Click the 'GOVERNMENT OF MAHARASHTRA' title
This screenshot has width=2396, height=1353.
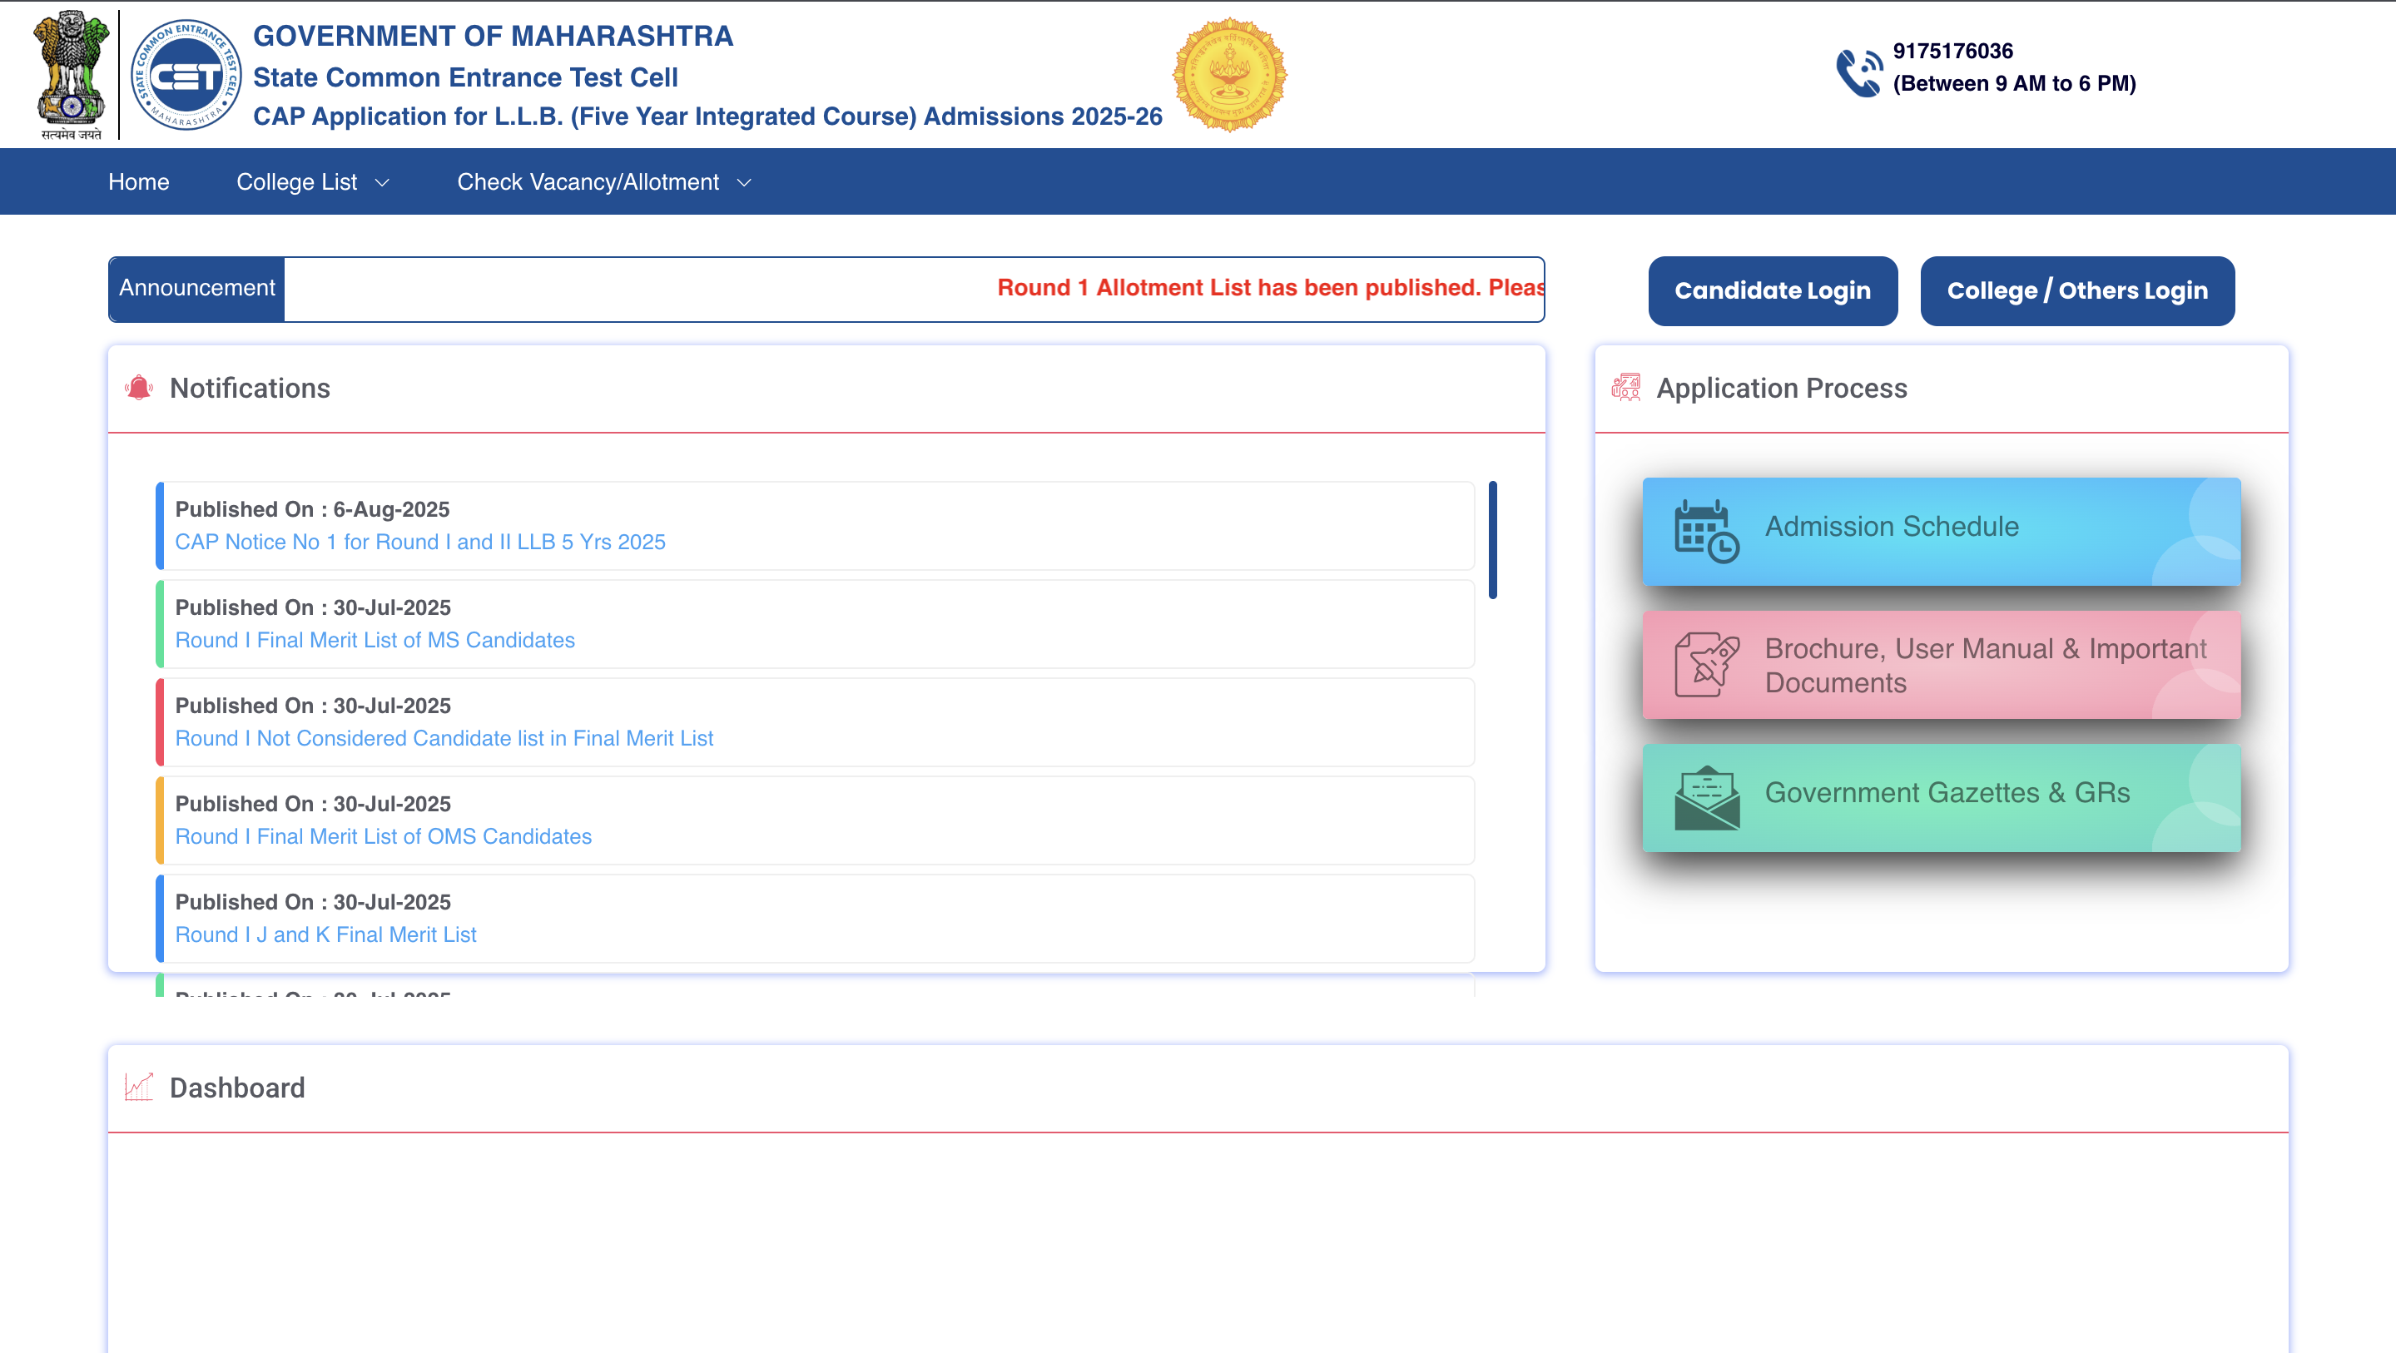point(493,35)
